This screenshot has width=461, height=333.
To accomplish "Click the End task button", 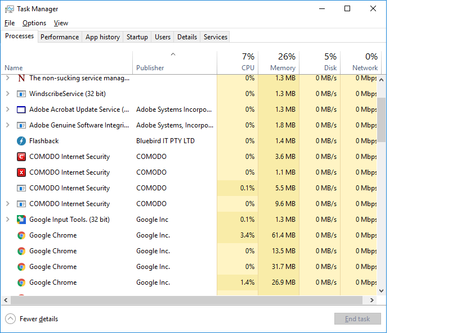I will click(357, 319).
